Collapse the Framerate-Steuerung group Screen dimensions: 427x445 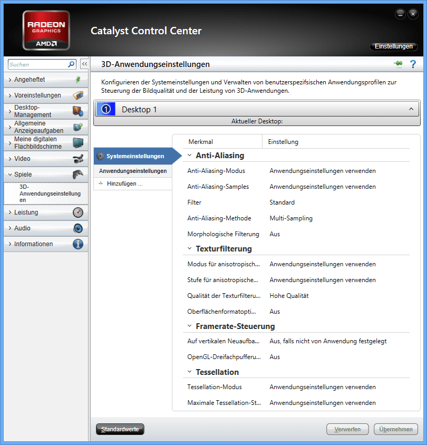pyautogui.click(x=190, y=326)
